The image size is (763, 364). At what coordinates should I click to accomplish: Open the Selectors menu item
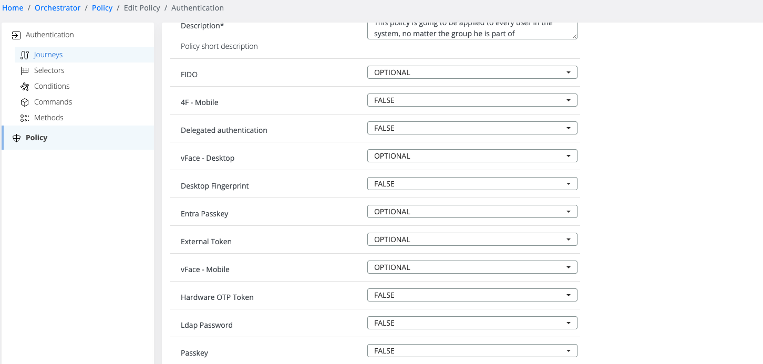(49, 70)
